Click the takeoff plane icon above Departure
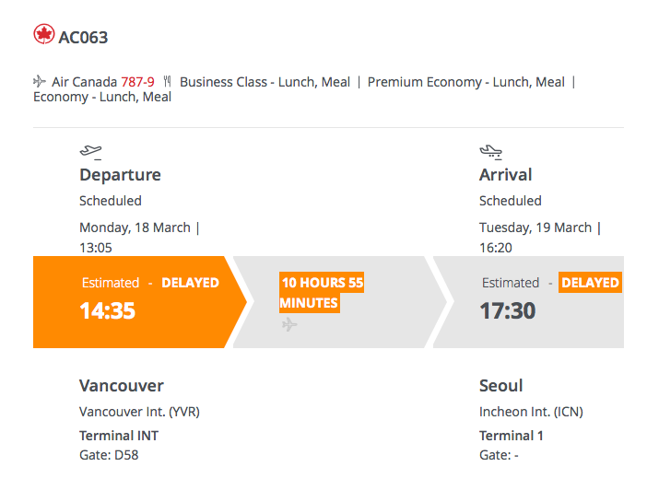This screenshot has width=659, height=490. [90, 152]
